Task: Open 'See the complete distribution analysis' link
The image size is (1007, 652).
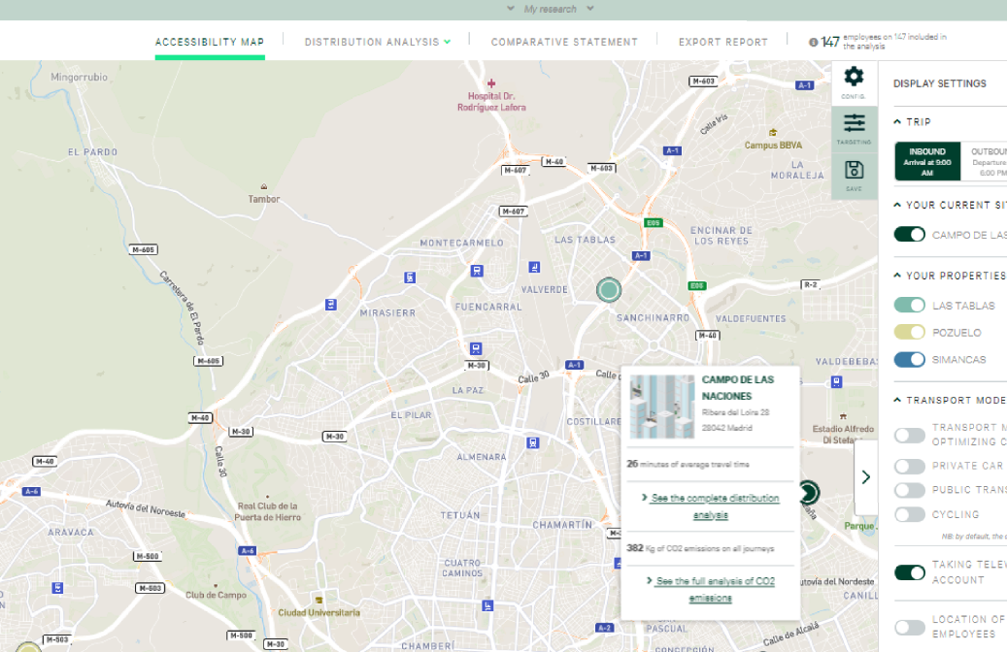Action: point(714,505)
